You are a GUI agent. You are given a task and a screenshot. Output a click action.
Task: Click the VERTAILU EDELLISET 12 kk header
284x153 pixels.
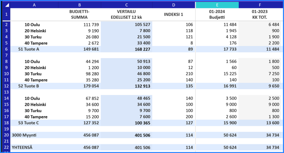127,14
